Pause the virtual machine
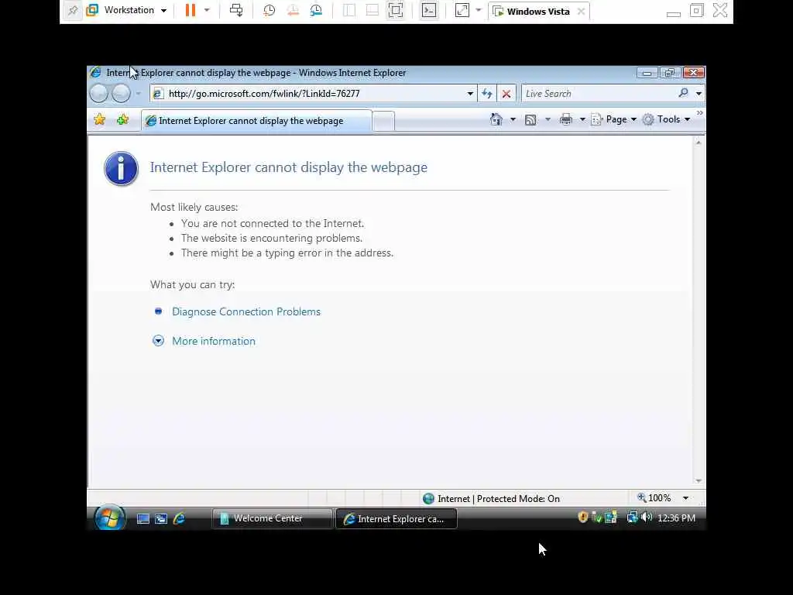The width and height of the screenshot is (793, 595). [191, 11]
